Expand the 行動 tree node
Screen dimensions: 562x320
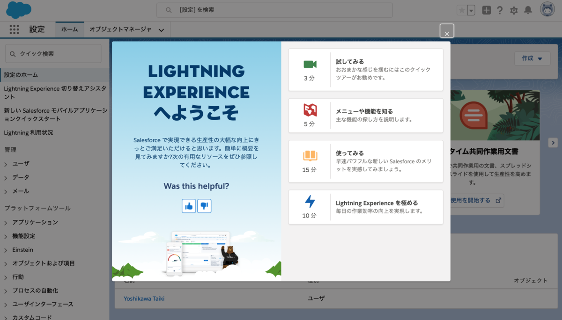pos(6,277)
